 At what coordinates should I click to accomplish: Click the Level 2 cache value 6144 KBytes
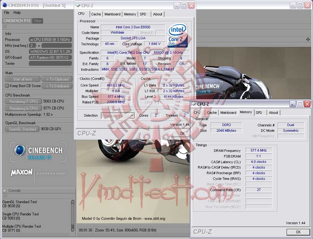click(x=174, y=96)
